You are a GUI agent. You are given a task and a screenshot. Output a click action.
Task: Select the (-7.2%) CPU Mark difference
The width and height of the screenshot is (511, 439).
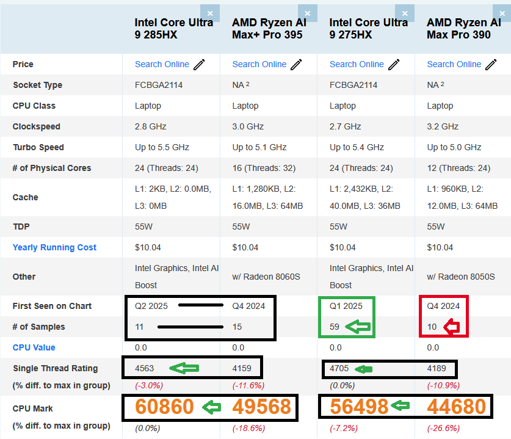[344, 428]
